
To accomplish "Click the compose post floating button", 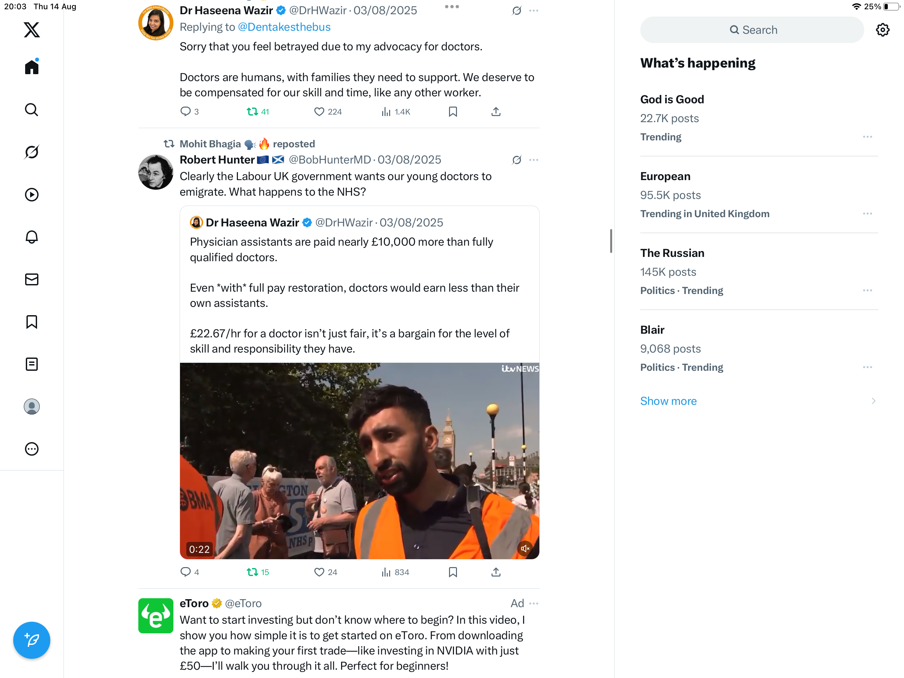I will (31, 640).
